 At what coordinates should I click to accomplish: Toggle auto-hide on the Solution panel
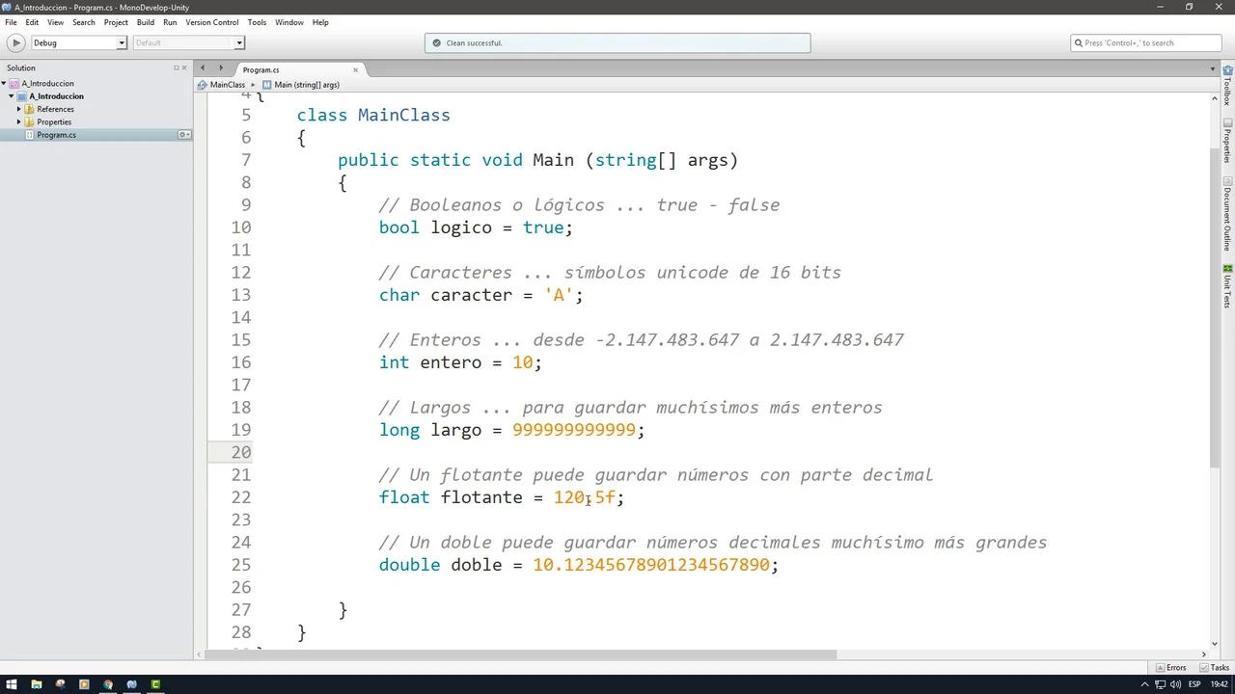pos(177,67)
